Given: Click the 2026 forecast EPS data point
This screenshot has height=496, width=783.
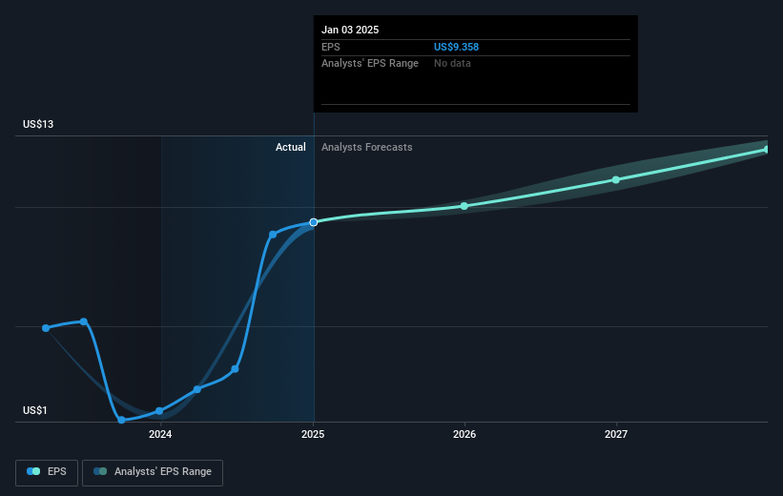Looking at the screenshot, I should pos(464,206).
